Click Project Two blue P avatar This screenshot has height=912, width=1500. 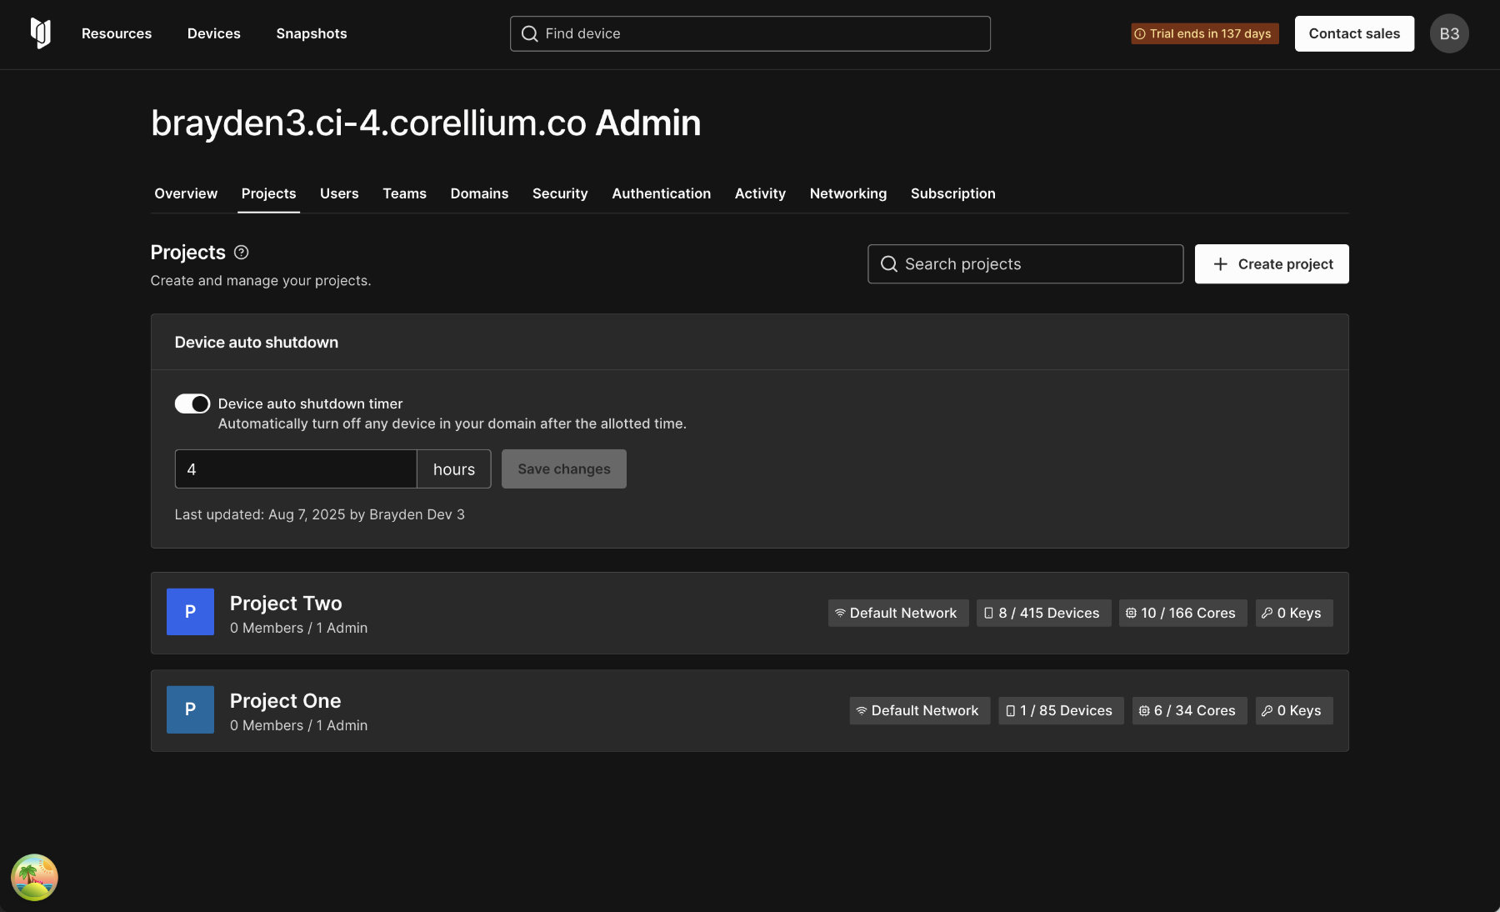[190, 612]
